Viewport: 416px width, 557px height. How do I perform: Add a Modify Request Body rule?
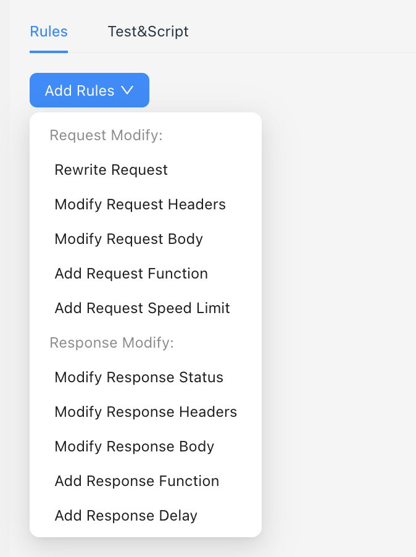point(128,239)
